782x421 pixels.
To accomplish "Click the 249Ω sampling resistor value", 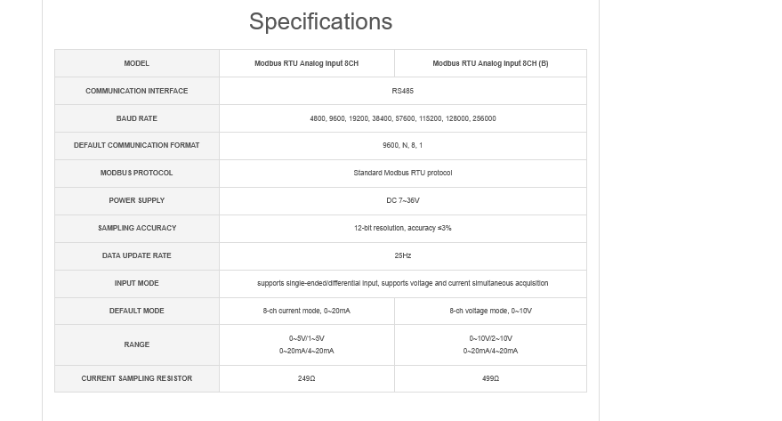I will point(306,378).
